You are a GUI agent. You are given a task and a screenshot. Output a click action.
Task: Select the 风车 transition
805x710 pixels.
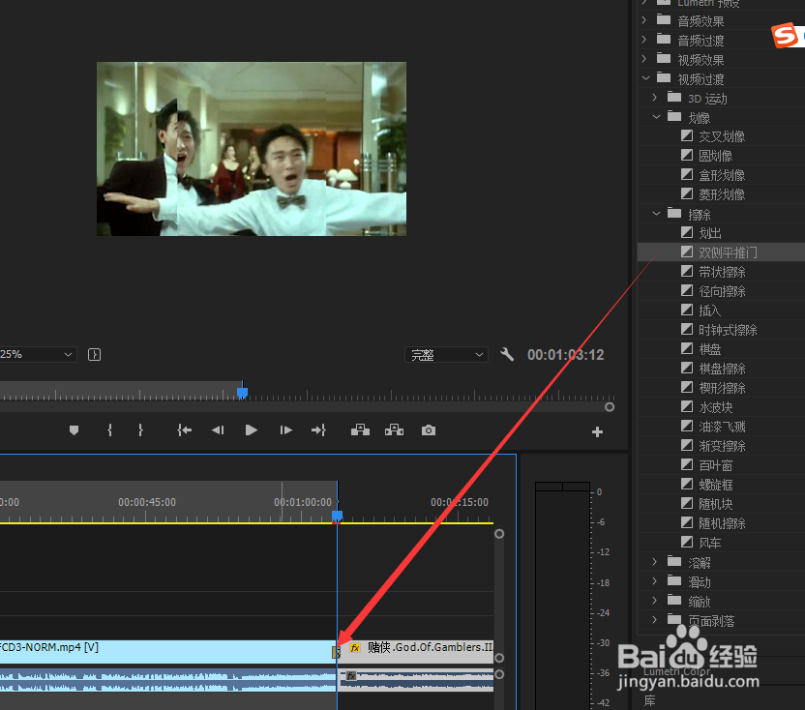pyautogui.click(x=710, y=542)
